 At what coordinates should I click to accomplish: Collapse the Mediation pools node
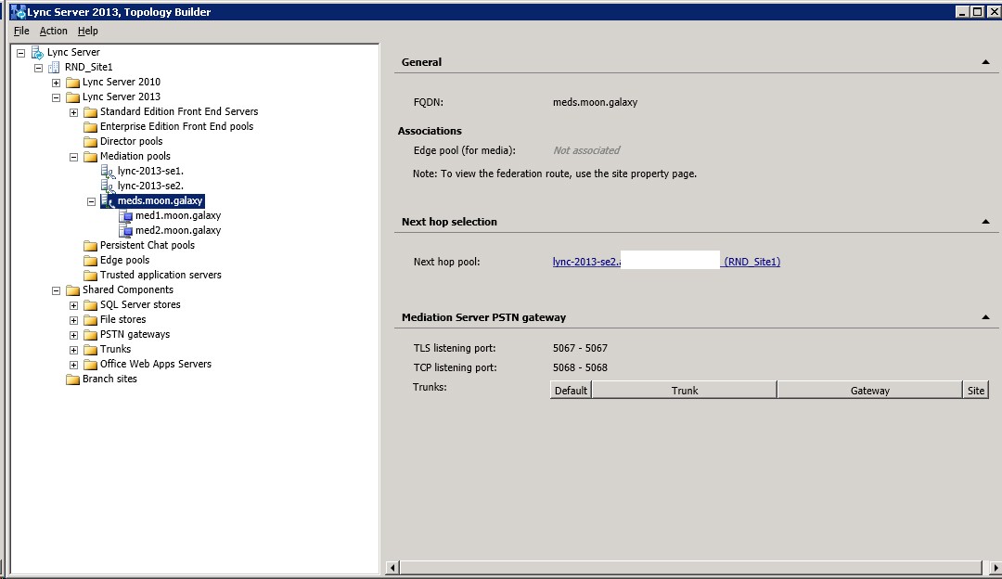[74, 157]
